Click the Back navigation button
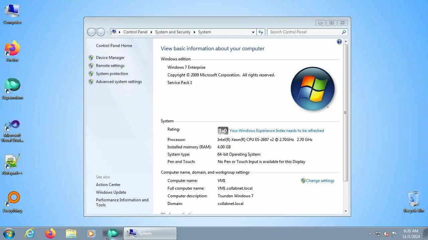This screenshot has width=428, height=240. pyautogui.click(x=91, y=32)
